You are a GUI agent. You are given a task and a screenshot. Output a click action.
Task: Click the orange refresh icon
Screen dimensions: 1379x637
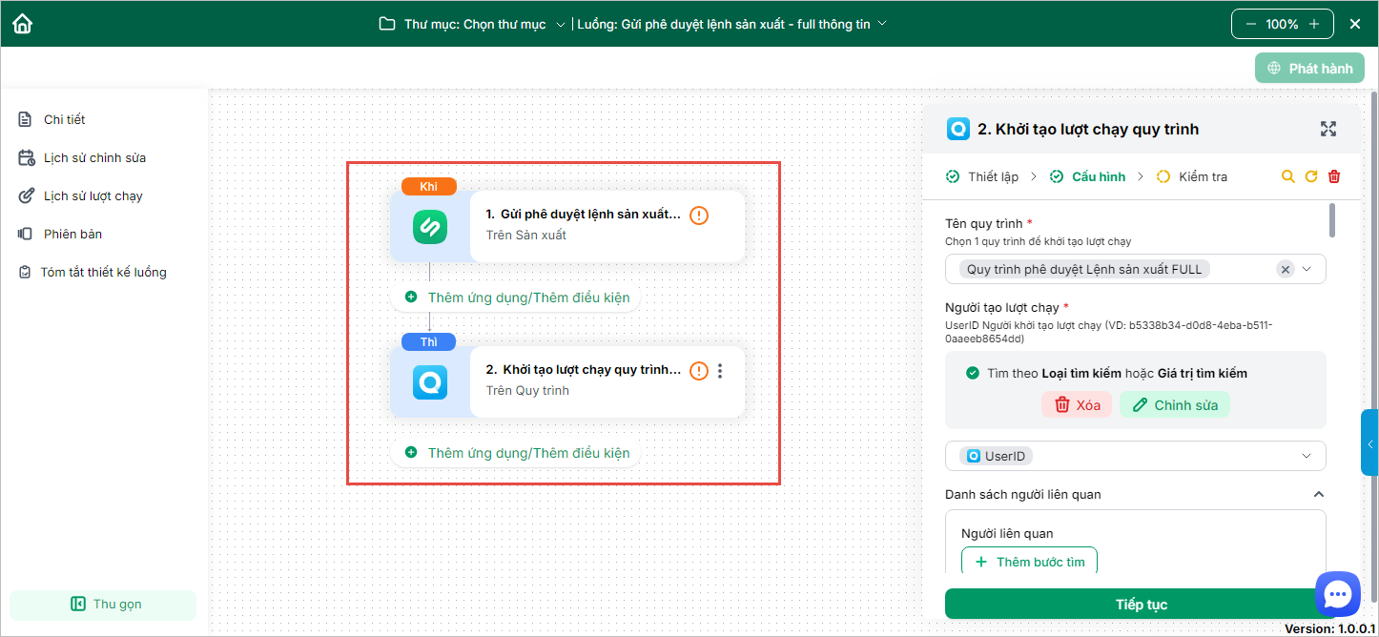[1311, 176]
